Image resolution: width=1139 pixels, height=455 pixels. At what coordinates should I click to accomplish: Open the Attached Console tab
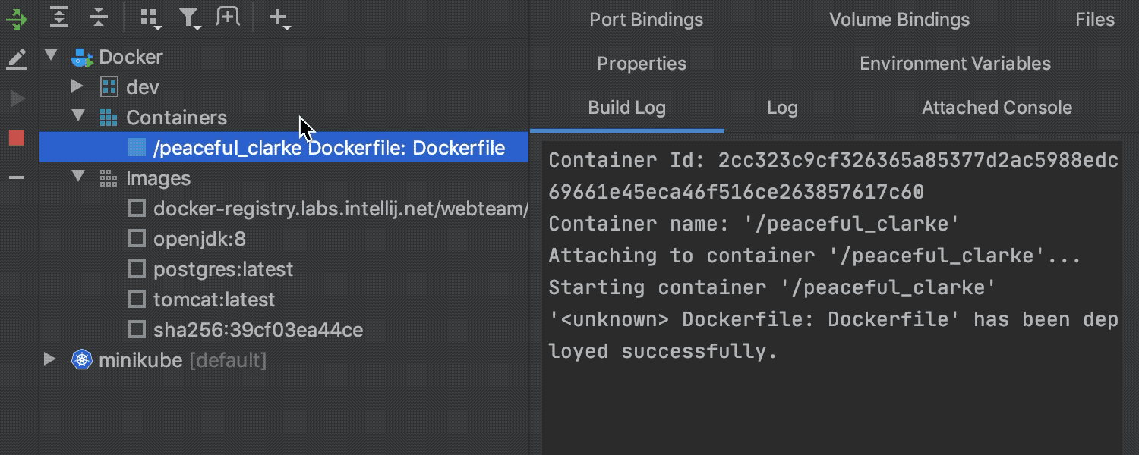pyautogui.click(x=997, y=108)
